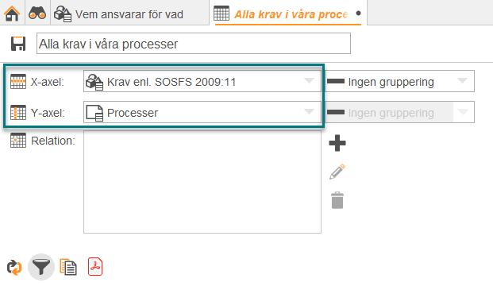Copy the matrix via documents icon
493x290 pixels.
pyautogui.click(x=68, y=267)
